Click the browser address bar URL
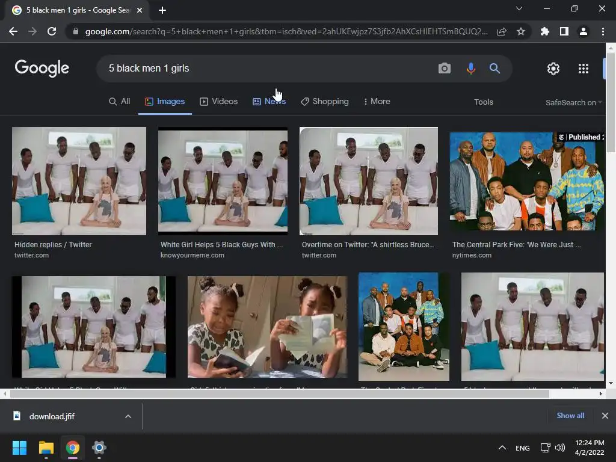This screenshot has height=462, width=616. point(286,31)
